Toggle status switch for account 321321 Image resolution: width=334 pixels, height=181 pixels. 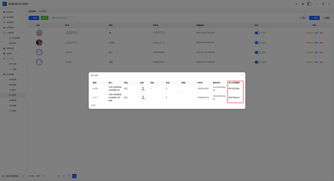257,62
